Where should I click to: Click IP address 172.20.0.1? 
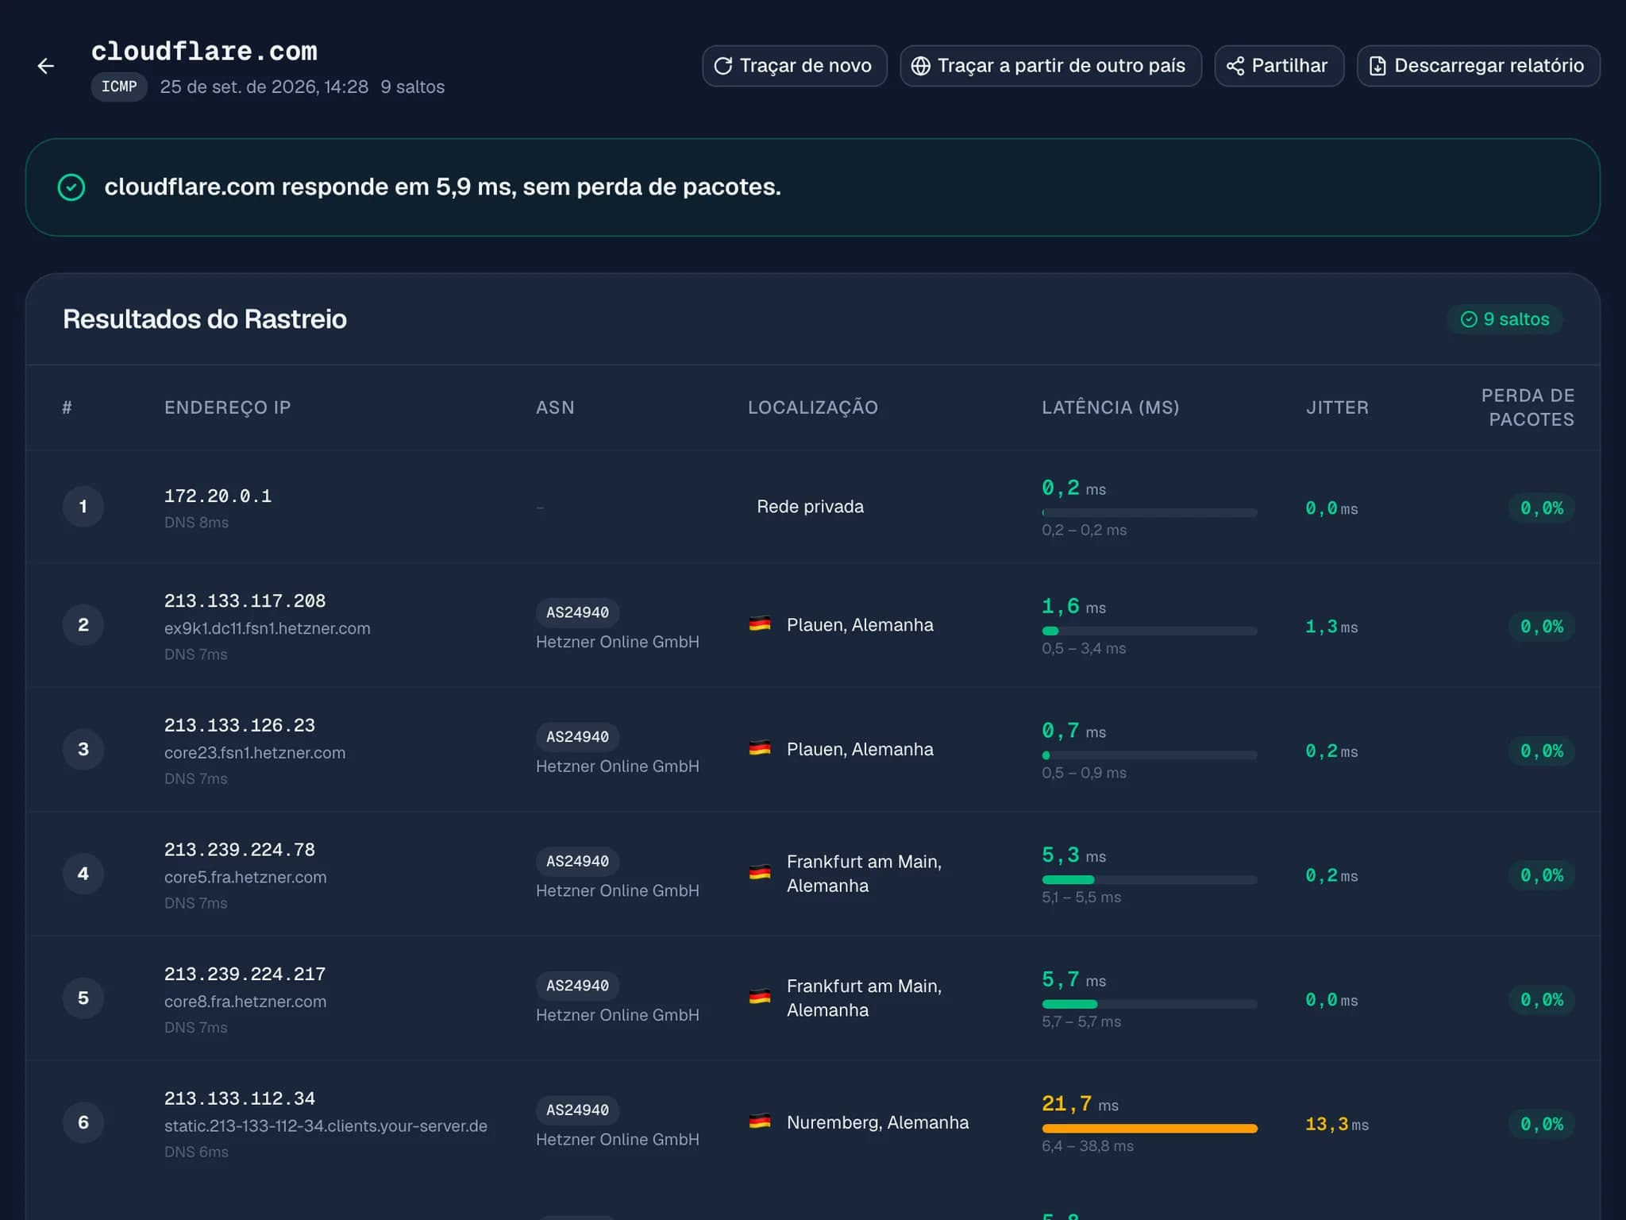218,496
